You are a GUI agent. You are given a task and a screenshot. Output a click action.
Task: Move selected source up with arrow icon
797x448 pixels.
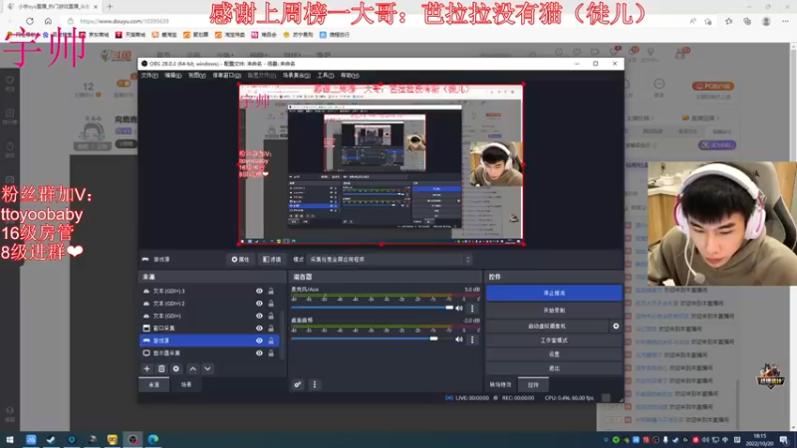pos(192,368)
